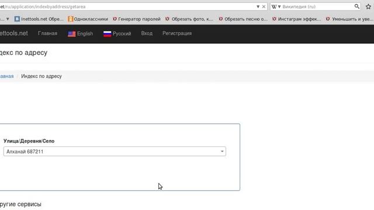Open the Inettools.net bookmark
374x210 pixels.
coord(39,19)
